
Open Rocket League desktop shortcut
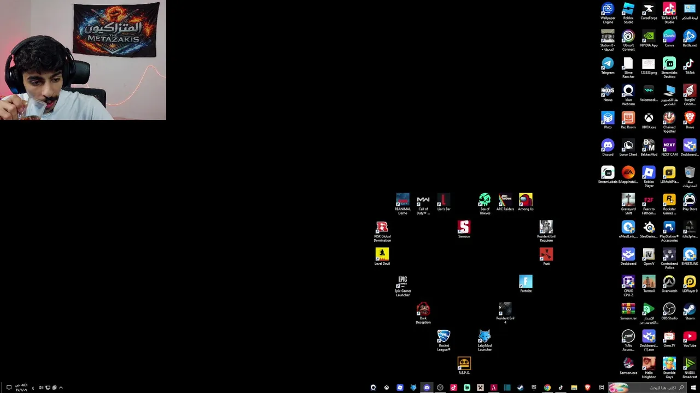tap(444, 341)
